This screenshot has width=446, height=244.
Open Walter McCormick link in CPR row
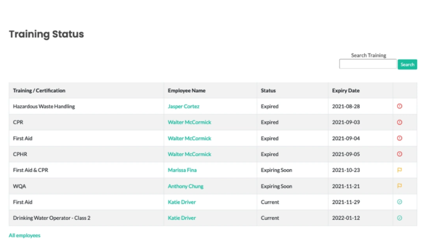(189, 122)
